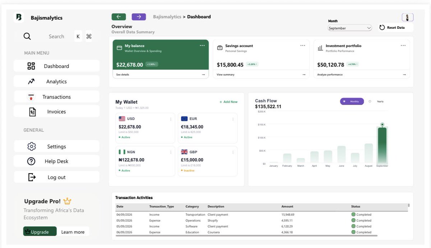
Task: Click the green back arrow button
Action: [x=119, y=17]
